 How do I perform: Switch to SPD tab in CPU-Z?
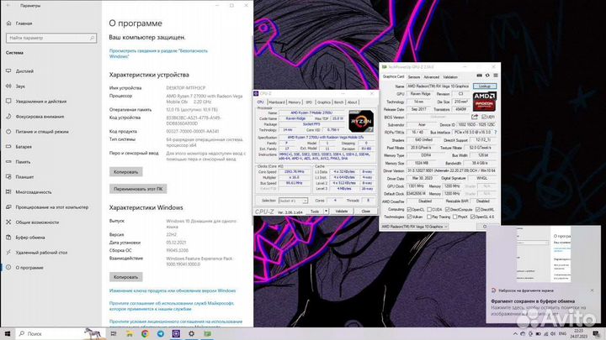[x=309, y=102]
